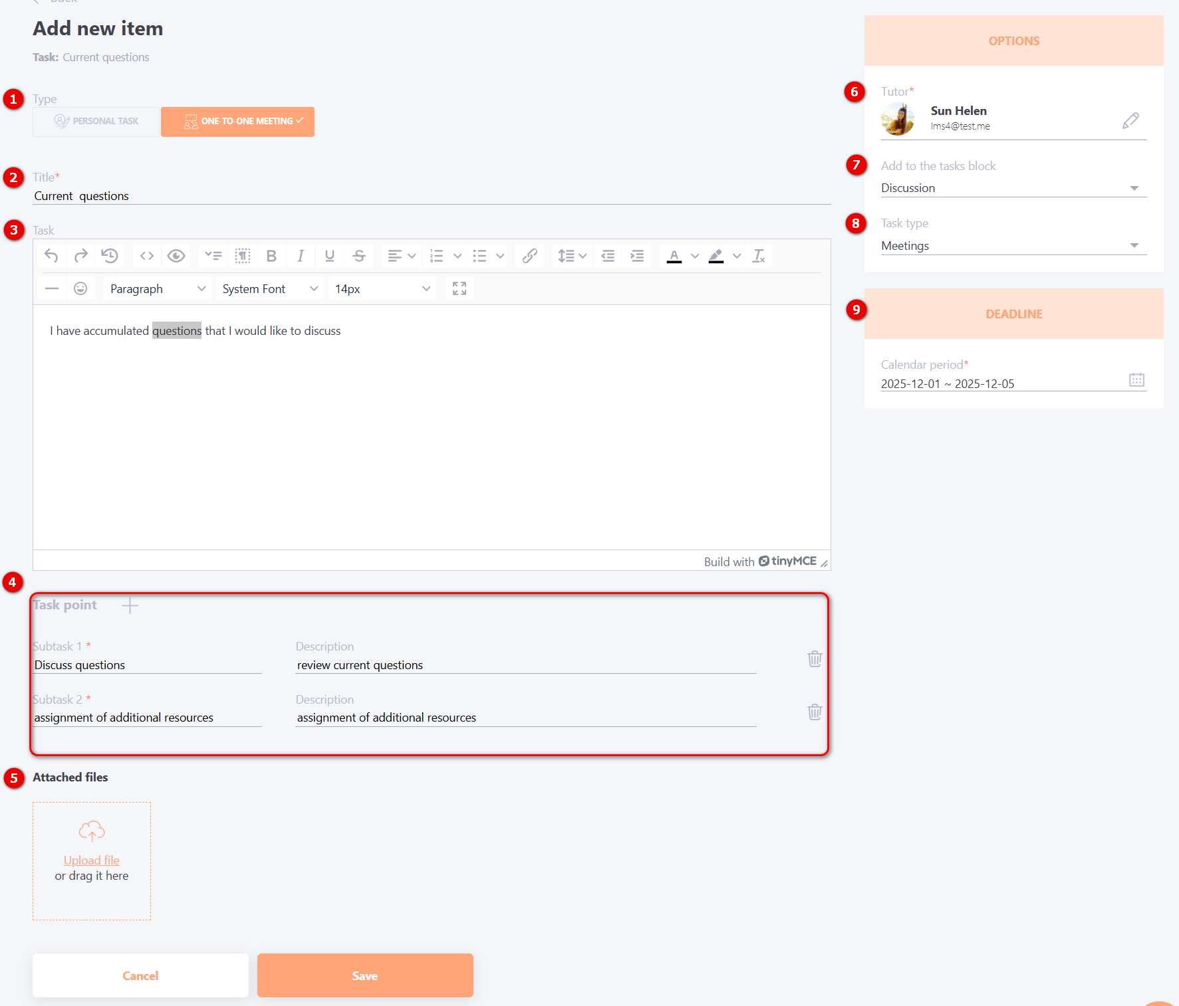This screenshot has width=1179, height=1006.
Task: Open the Paragraph format dropdown
Action: tap(158, 289)
